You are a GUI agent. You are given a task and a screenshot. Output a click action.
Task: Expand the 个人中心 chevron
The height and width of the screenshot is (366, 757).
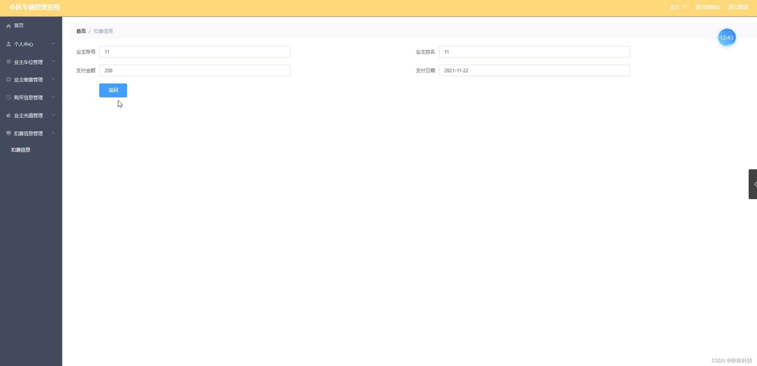click(53, 44)
